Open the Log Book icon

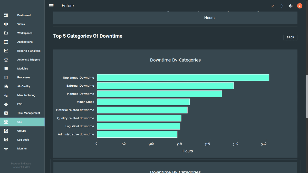[6, 139]
